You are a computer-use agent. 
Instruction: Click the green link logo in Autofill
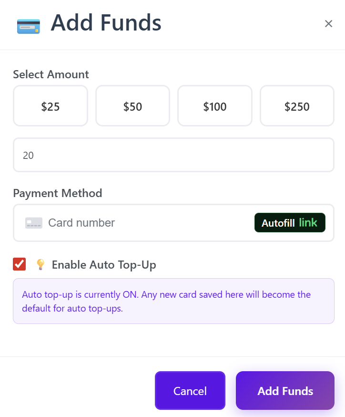308,223
